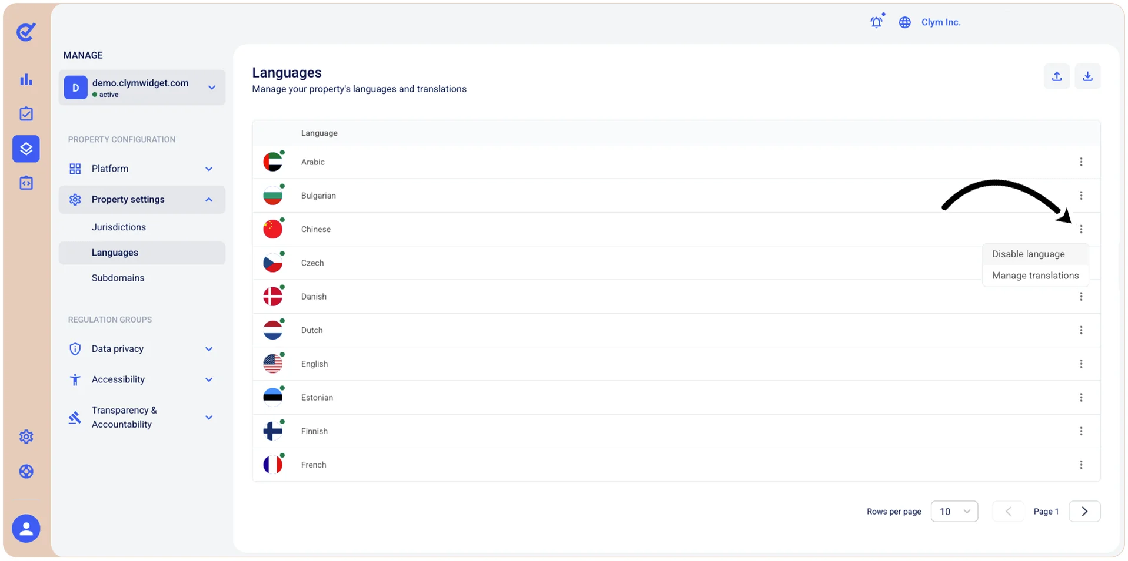Open the Rows per page dropdown
Viewport: 1128px width, 561px height.
(x=954, y=512)
